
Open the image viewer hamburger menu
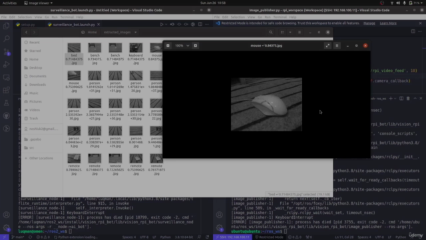337,45
